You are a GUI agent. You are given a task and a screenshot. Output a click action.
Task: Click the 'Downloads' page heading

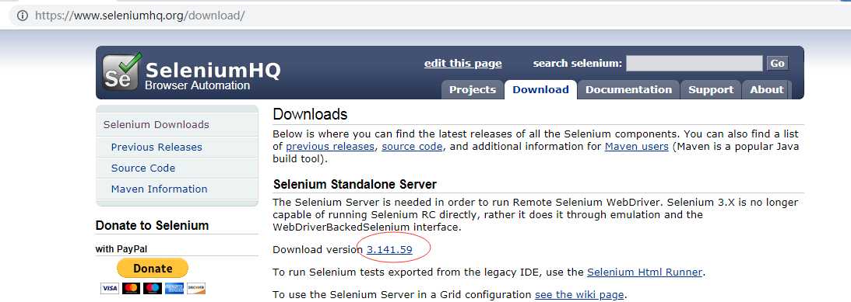click(310, 115)
